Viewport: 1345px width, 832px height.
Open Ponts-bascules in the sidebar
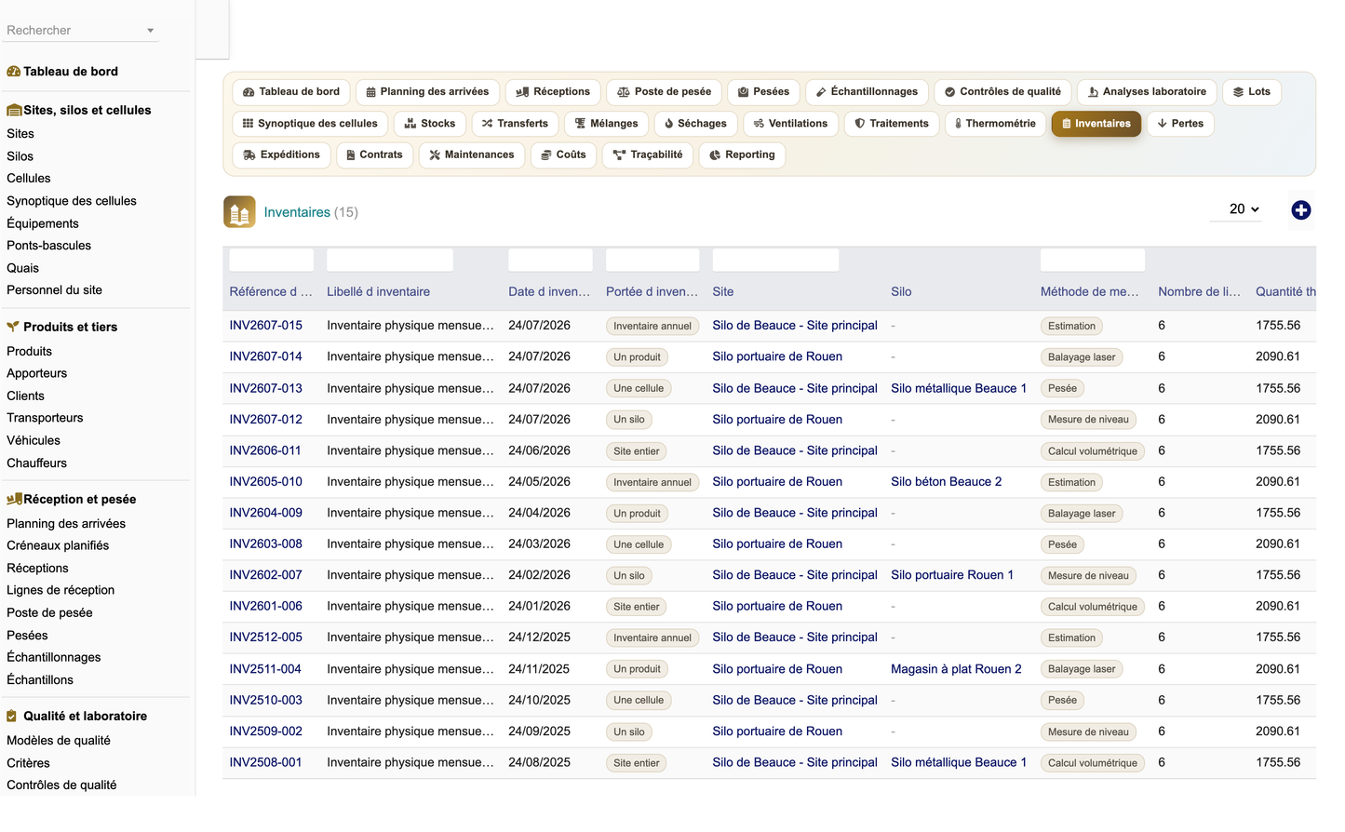[49, 246]
